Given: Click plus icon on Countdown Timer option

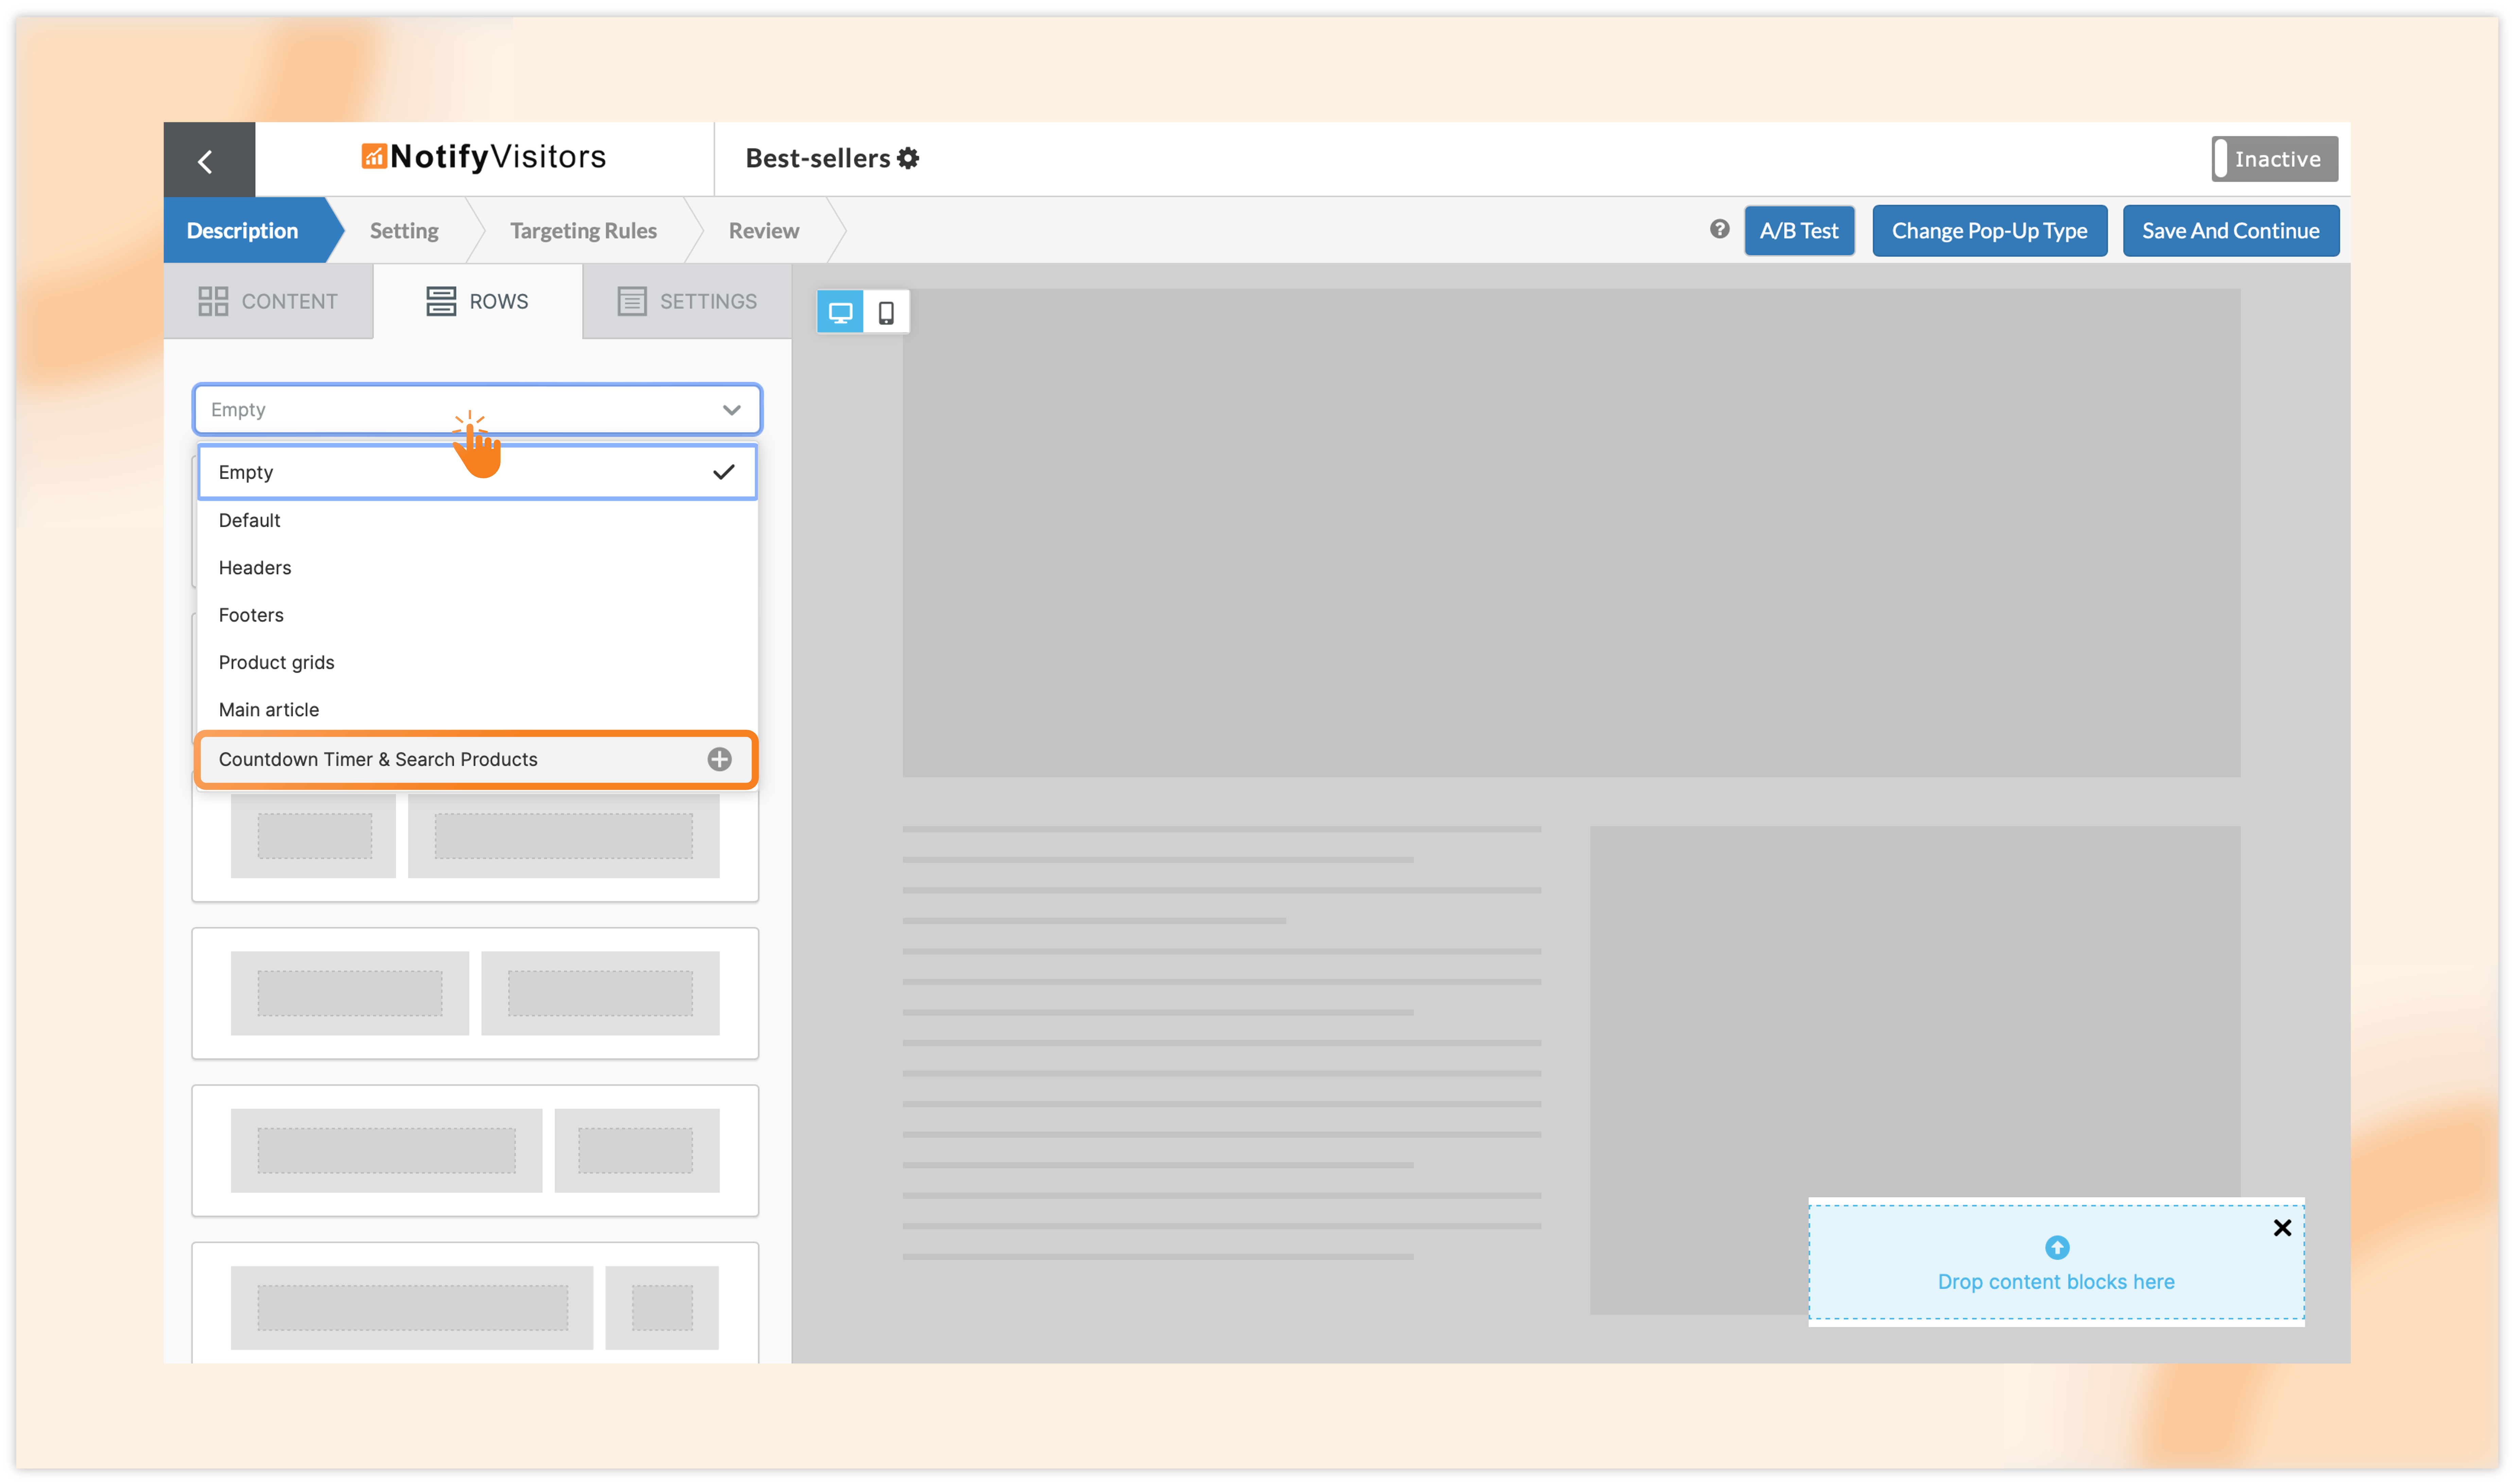Looking at the screenshot, I should tap(719, 759).
